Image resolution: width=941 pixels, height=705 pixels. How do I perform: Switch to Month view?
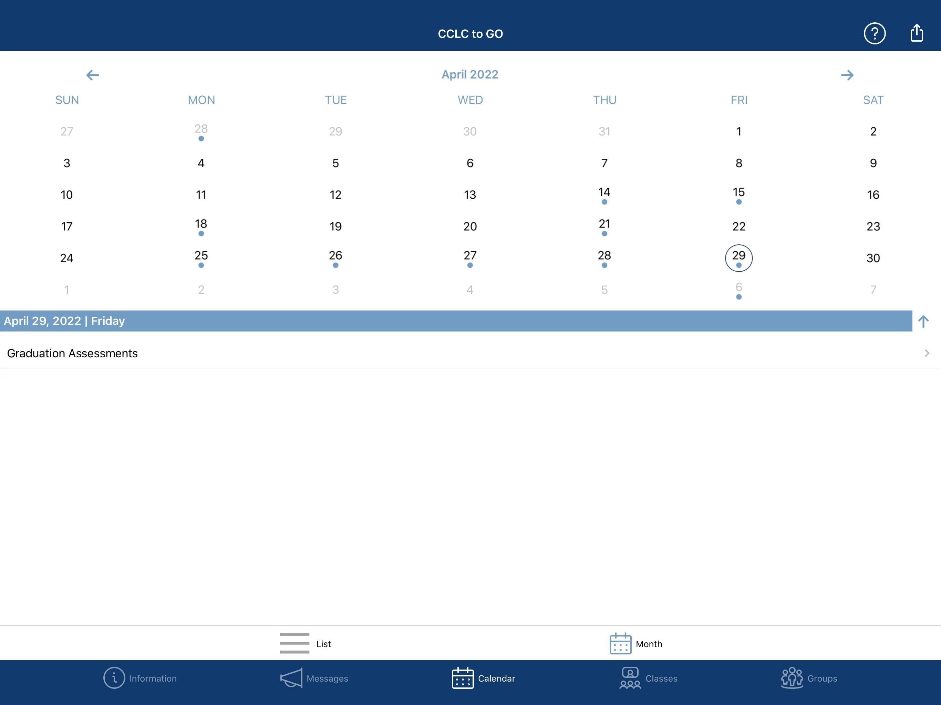tap(635, 643)
